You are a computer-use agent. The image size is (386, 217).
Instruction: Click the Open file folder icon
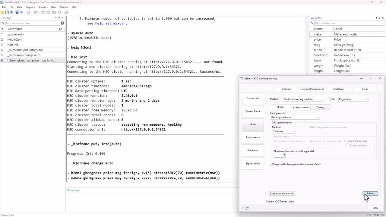click(2, 12)
